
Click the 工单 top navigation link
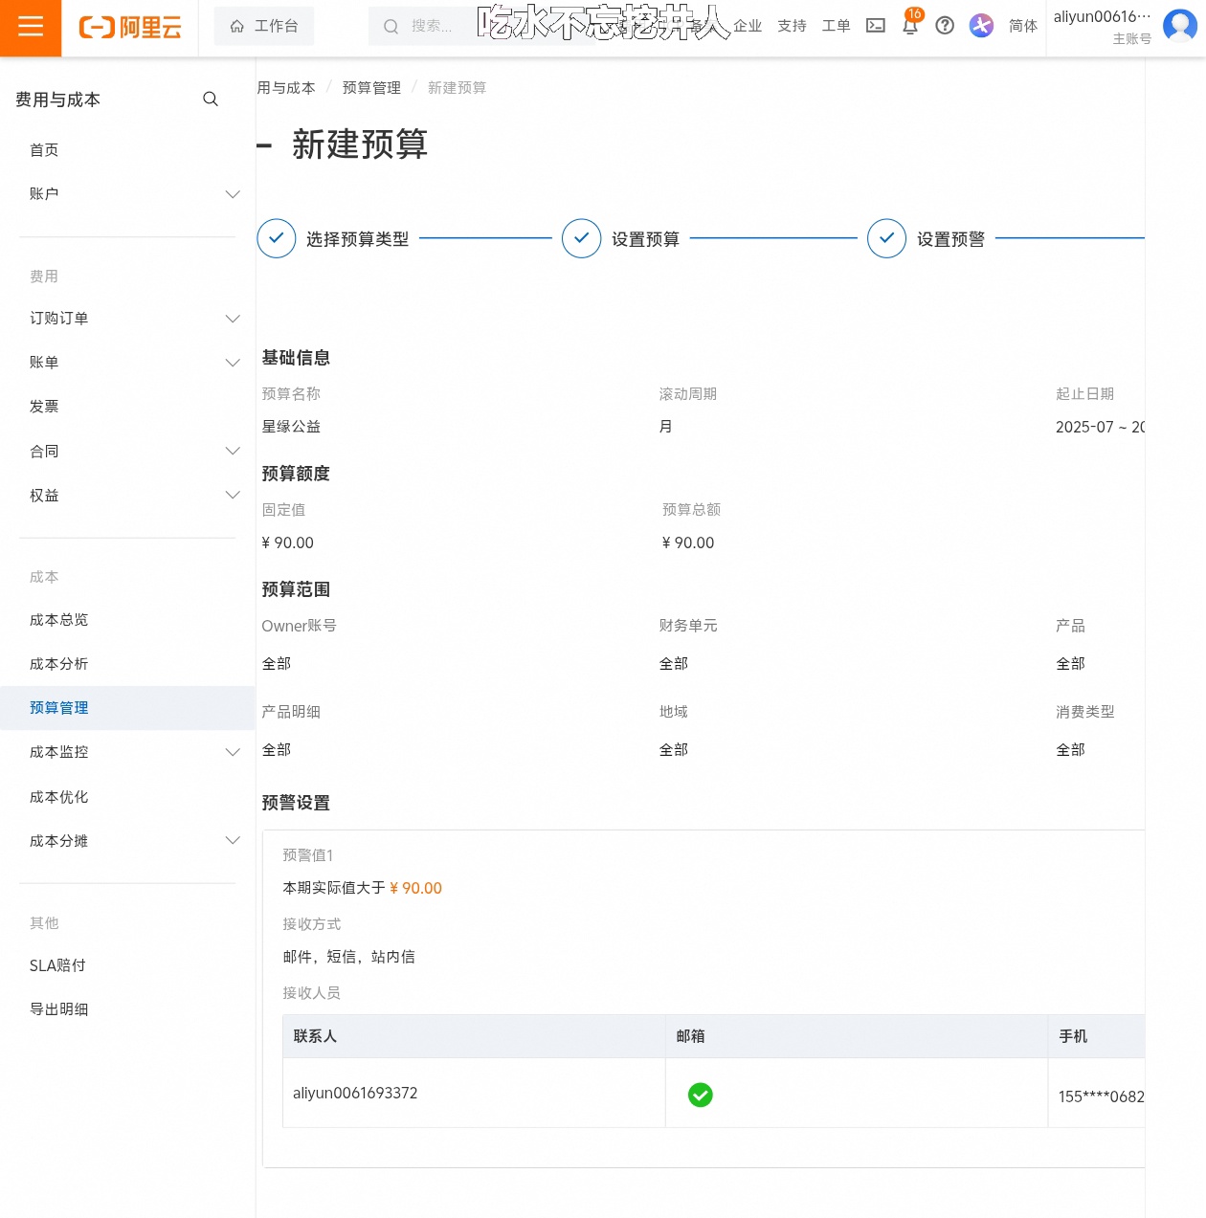tap(836, 26)
